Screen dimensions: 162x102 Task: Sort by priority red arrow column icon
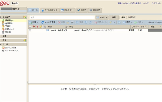[x=37, y=27]
